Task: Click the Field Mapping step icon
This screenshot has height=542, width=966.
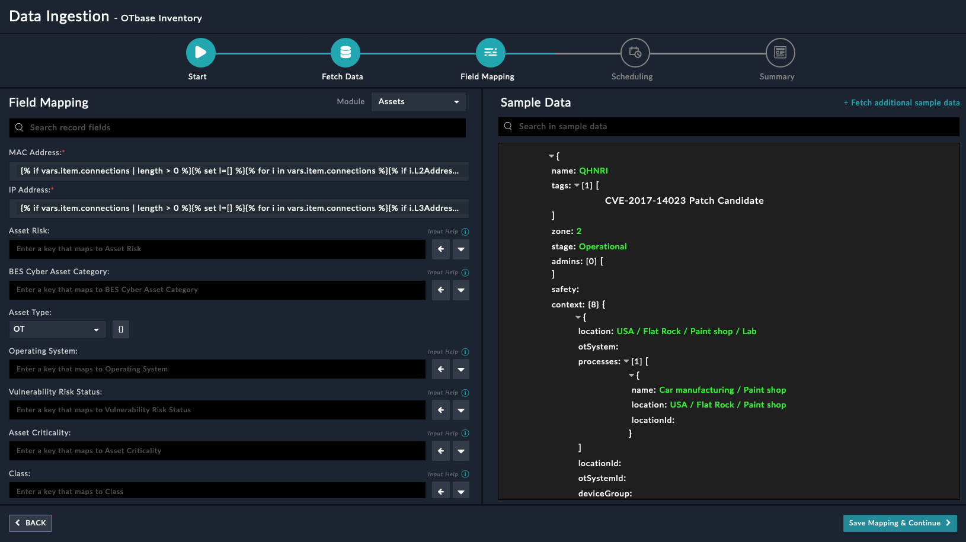Action: point(490,53)
